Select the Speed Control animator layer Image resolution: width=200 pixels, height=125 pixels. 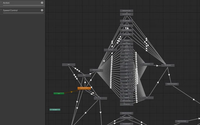(x=22, y=11)
